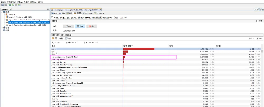The image size is (264, 107).
Task: Open the 视图(V) menu
Action: [20, 2]
